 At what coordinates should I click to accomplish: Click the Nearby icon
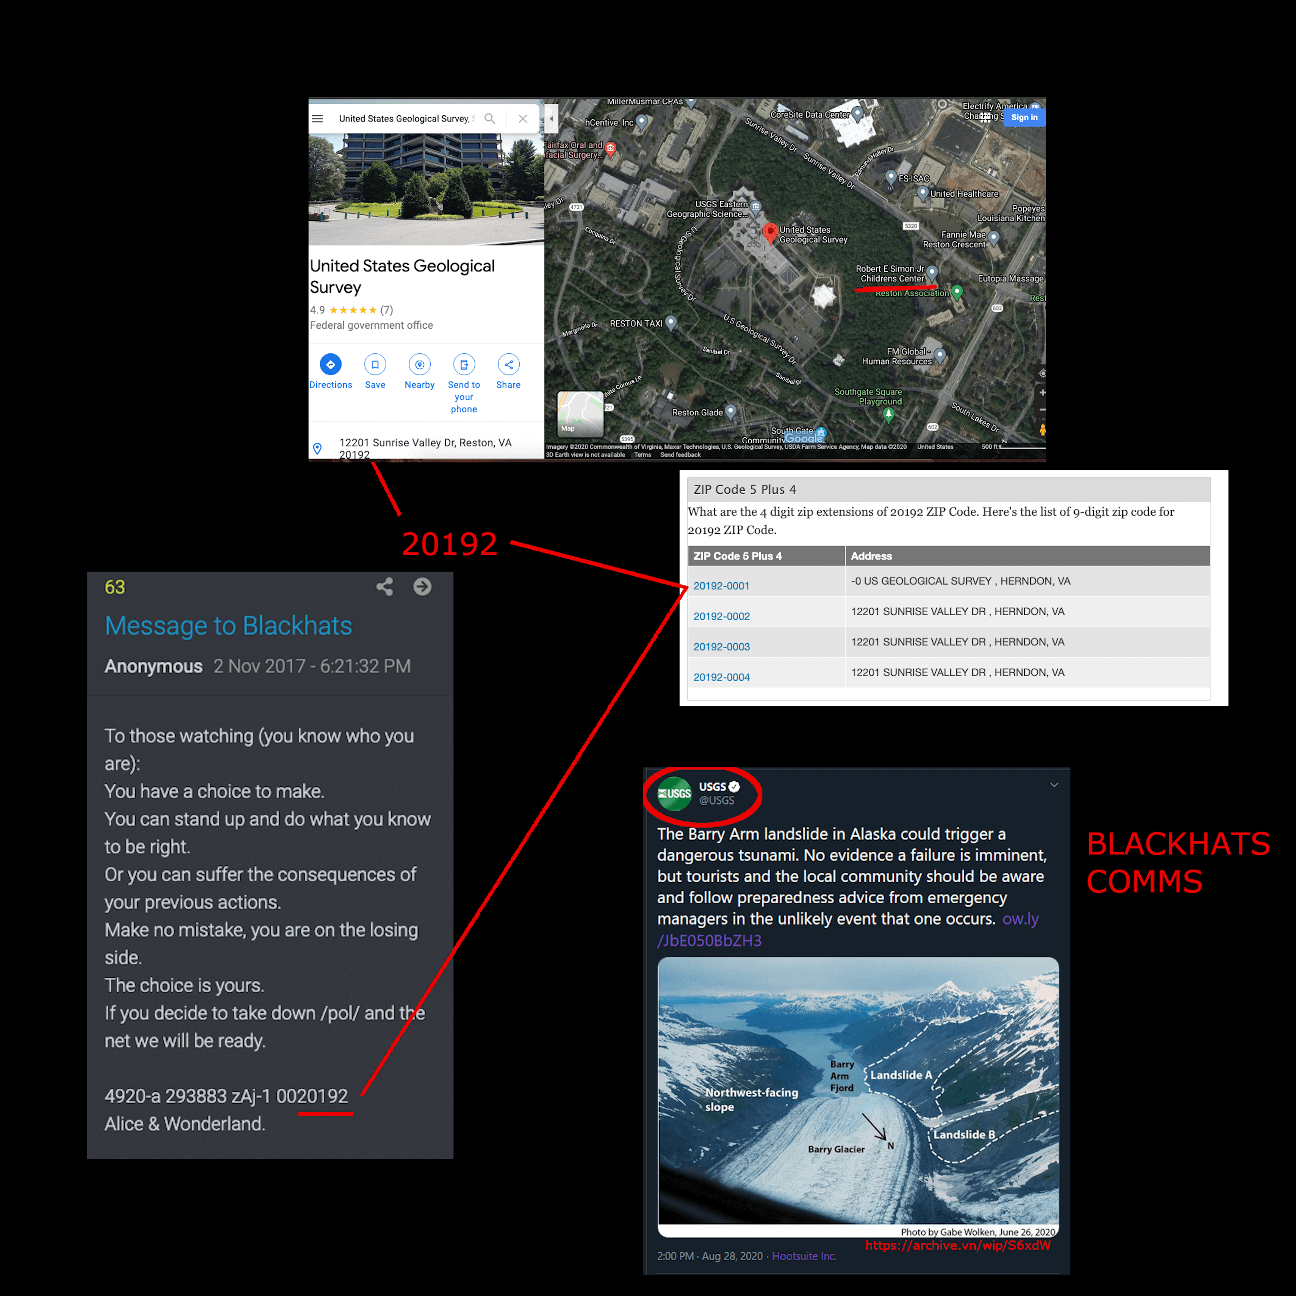coord(419,364)
